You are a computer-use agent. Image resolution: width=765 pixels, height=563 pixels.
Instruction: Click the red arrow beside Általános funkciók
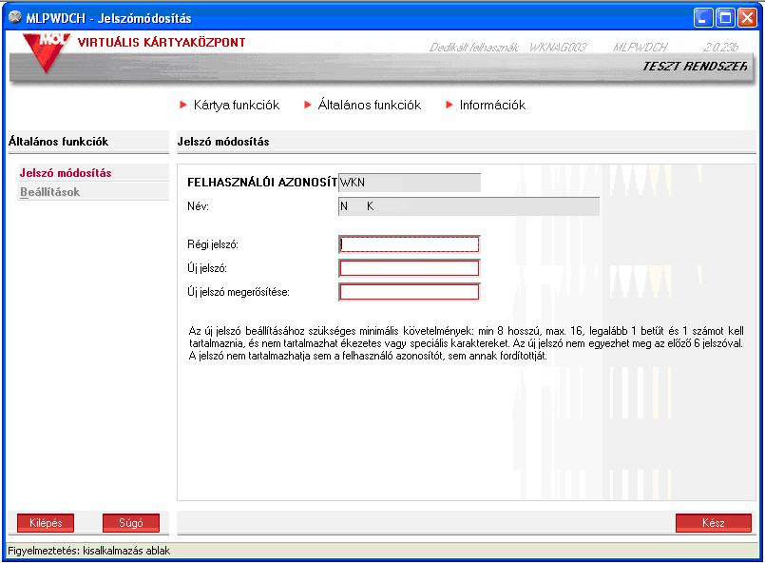pyautogui.click(x=307, y=105)
